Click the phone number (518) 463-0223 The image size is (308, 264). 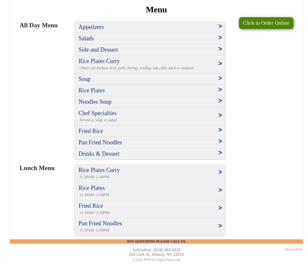[167, 250]
